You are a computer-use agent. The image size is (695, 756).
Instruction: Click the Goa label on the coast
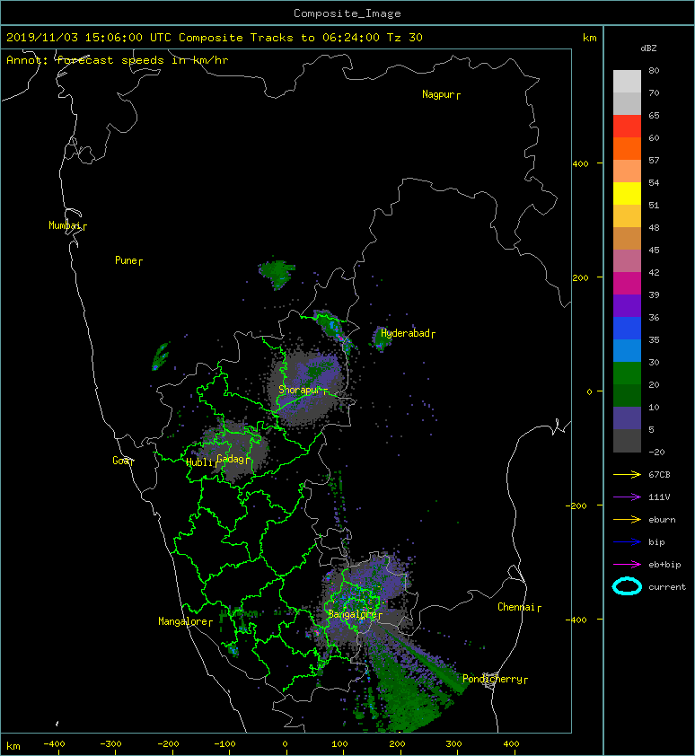pyautogui.click(x=123, y=461)
